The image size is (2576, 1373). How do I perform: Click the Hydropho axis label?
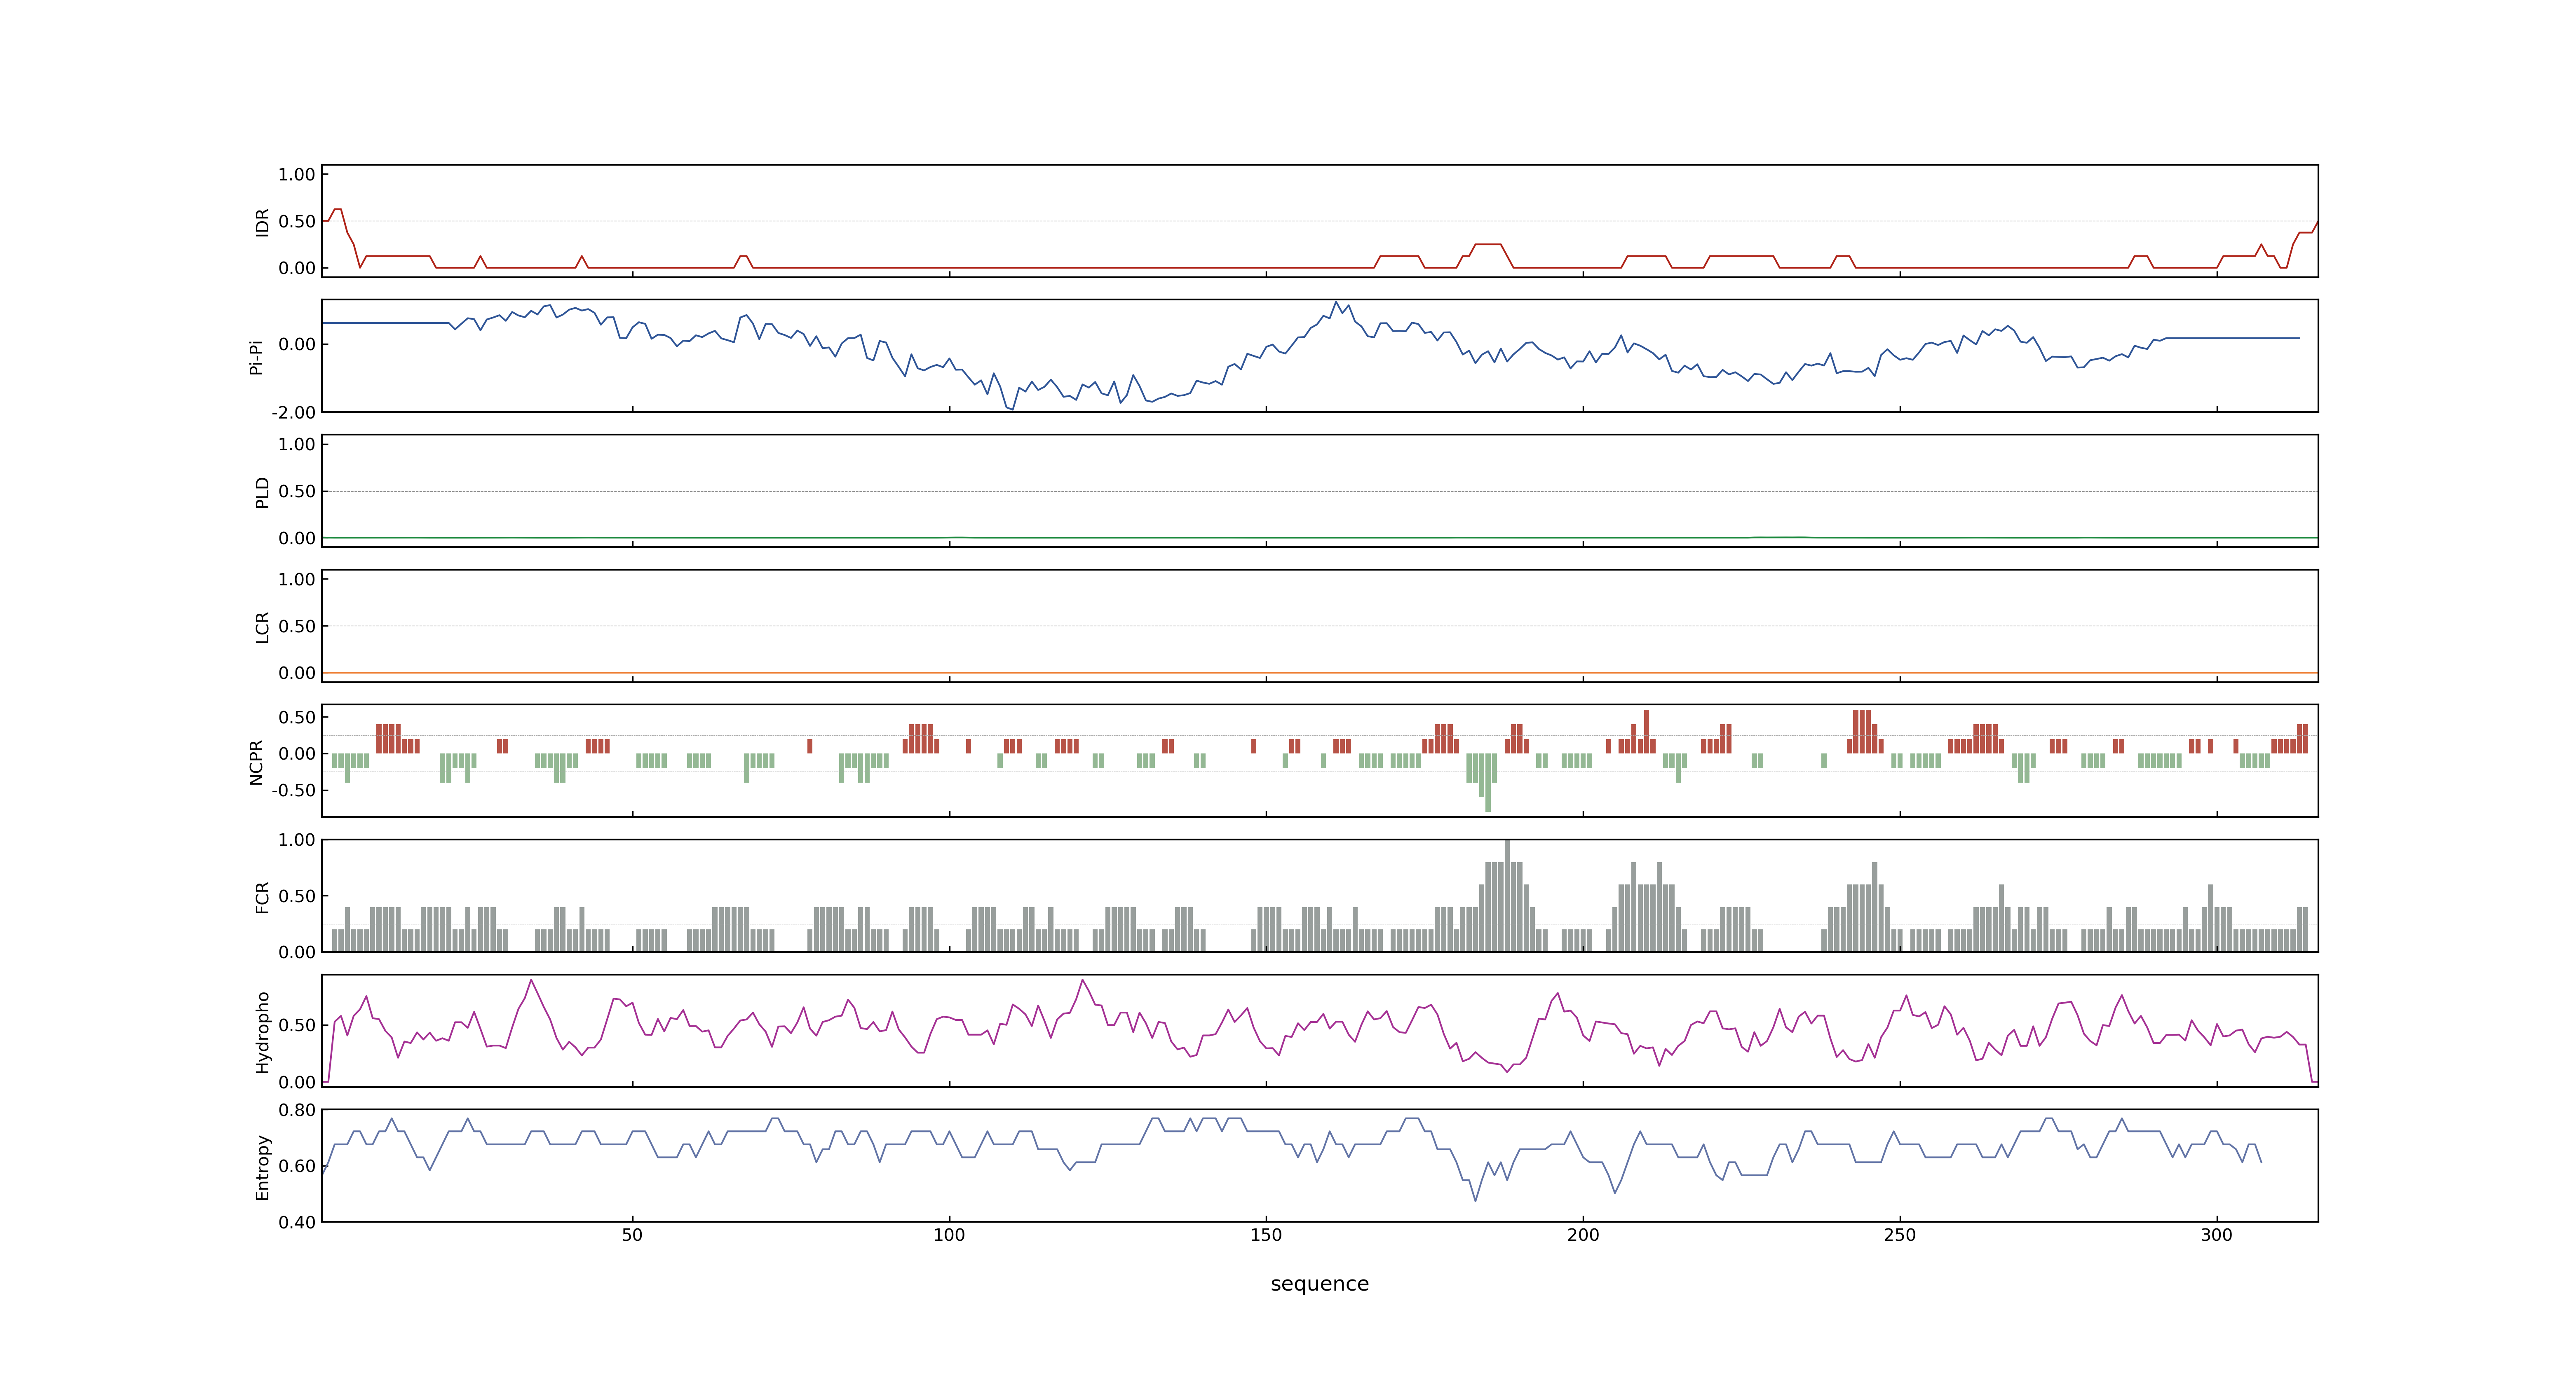pos(262,1032)
